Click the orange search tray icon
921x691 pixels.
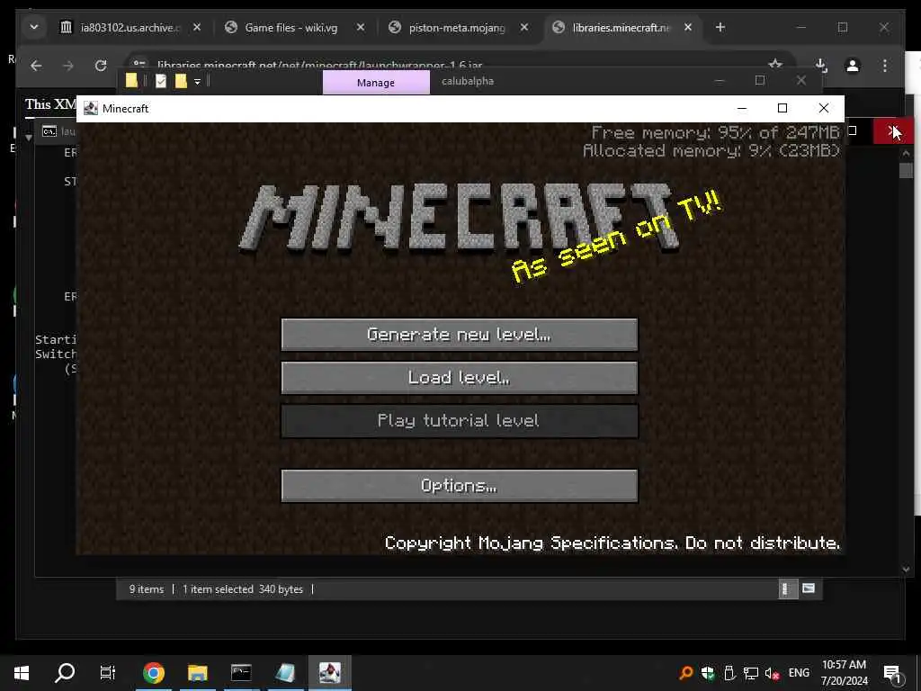coord(685,673)
